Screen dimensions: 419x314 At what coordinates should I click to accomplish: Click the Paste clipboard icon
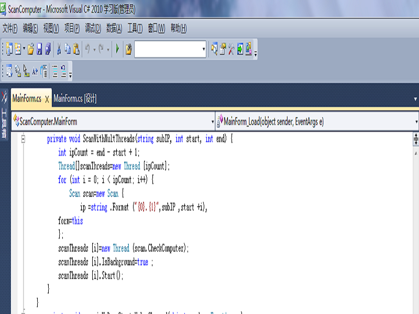76,49
